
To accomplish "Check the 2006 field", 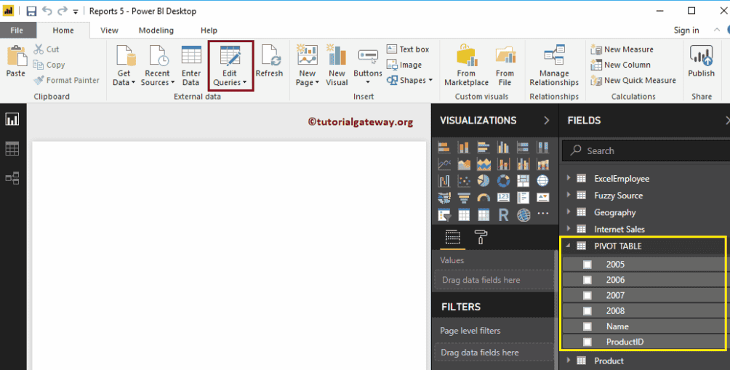I will pyautogui.click(x=587, y=280).
